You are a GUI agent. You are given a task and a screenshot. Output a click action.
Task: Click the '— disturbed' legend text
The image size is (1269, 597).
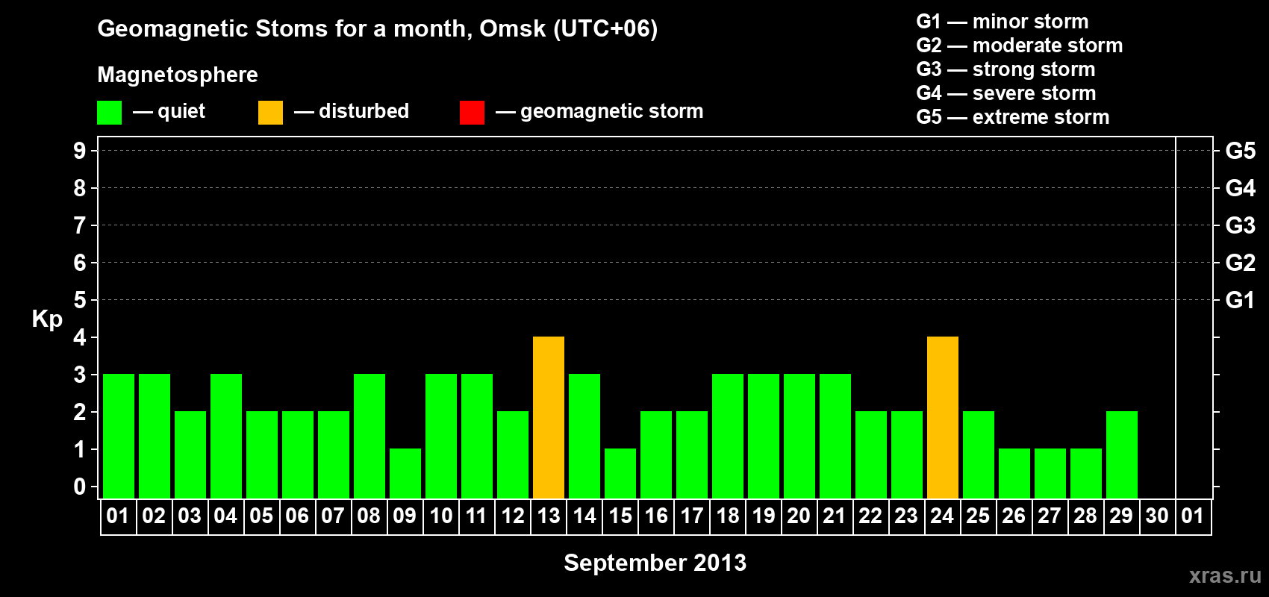coord(352,111)
